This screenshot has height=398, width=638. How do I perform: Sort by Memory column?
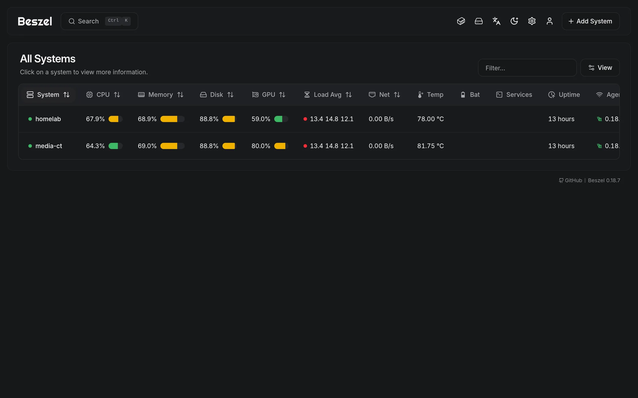pyautogui.click(x=161, y=95)
